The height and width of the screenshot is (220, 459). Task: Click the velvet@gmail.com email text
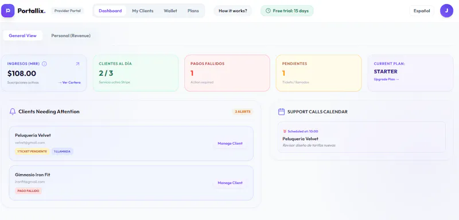30,143
